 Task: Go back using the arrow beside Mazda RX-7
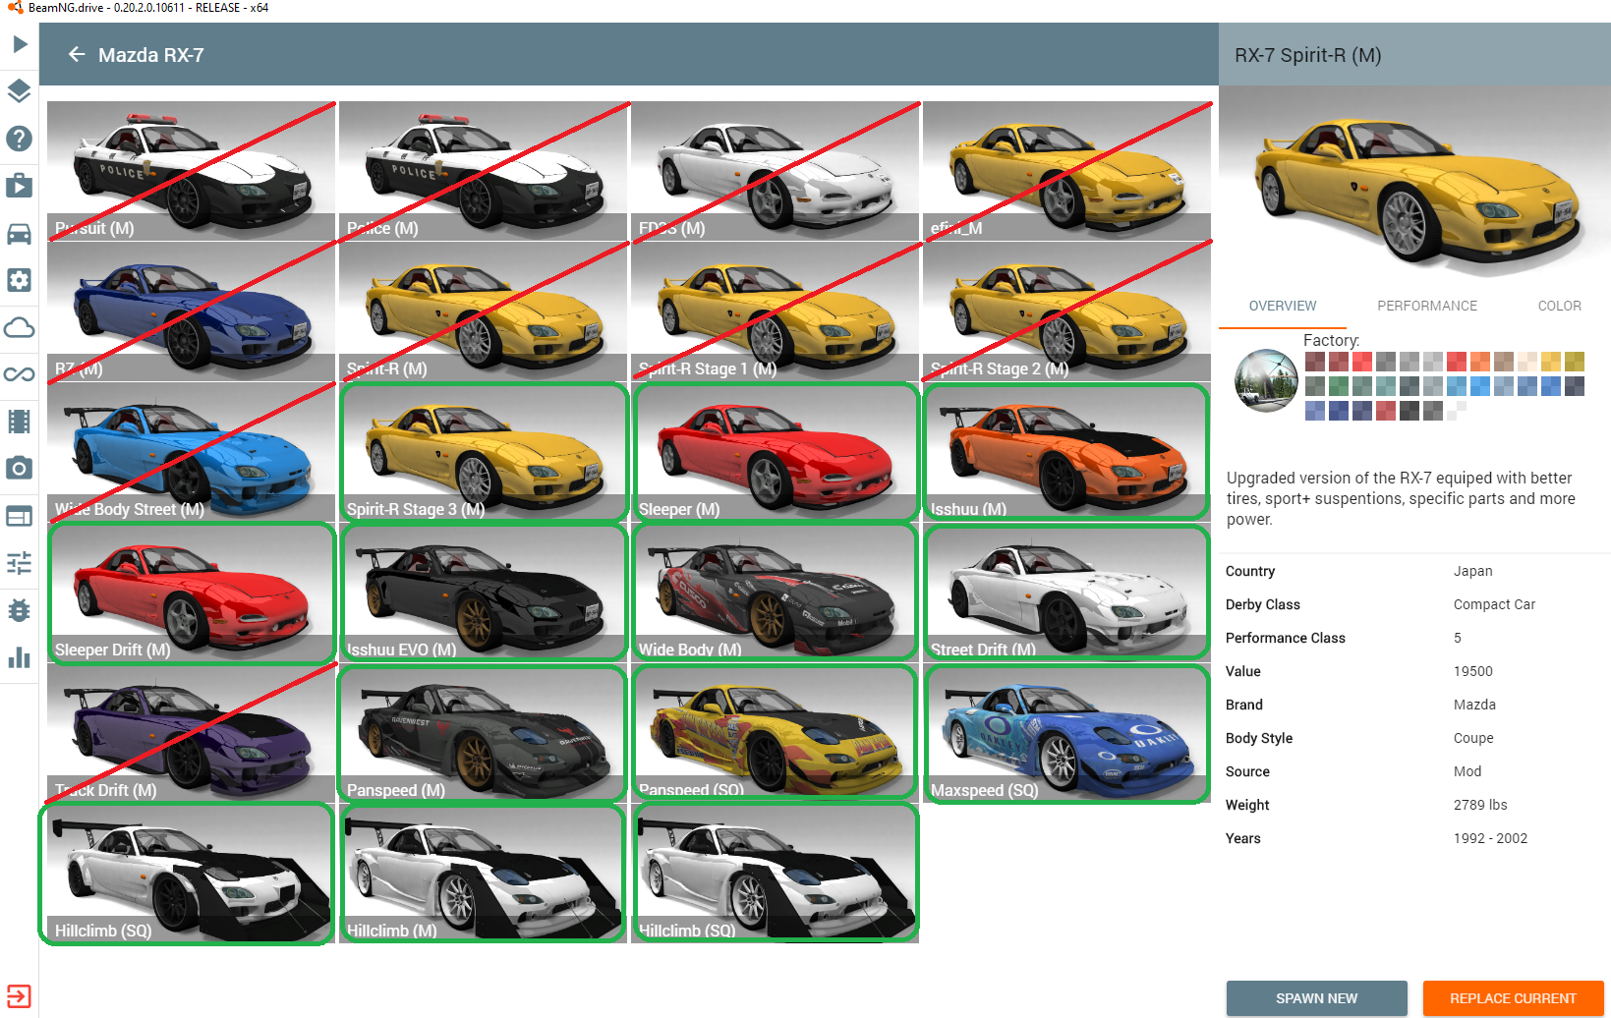coord(77,55)
